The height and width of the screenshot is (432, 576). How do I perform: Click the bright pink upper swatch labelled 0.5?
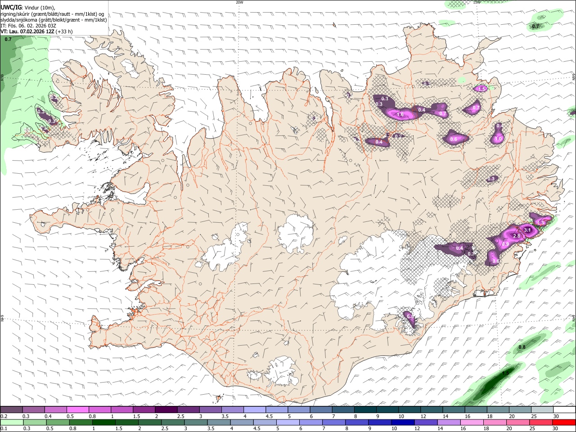(x=78, y=409)
